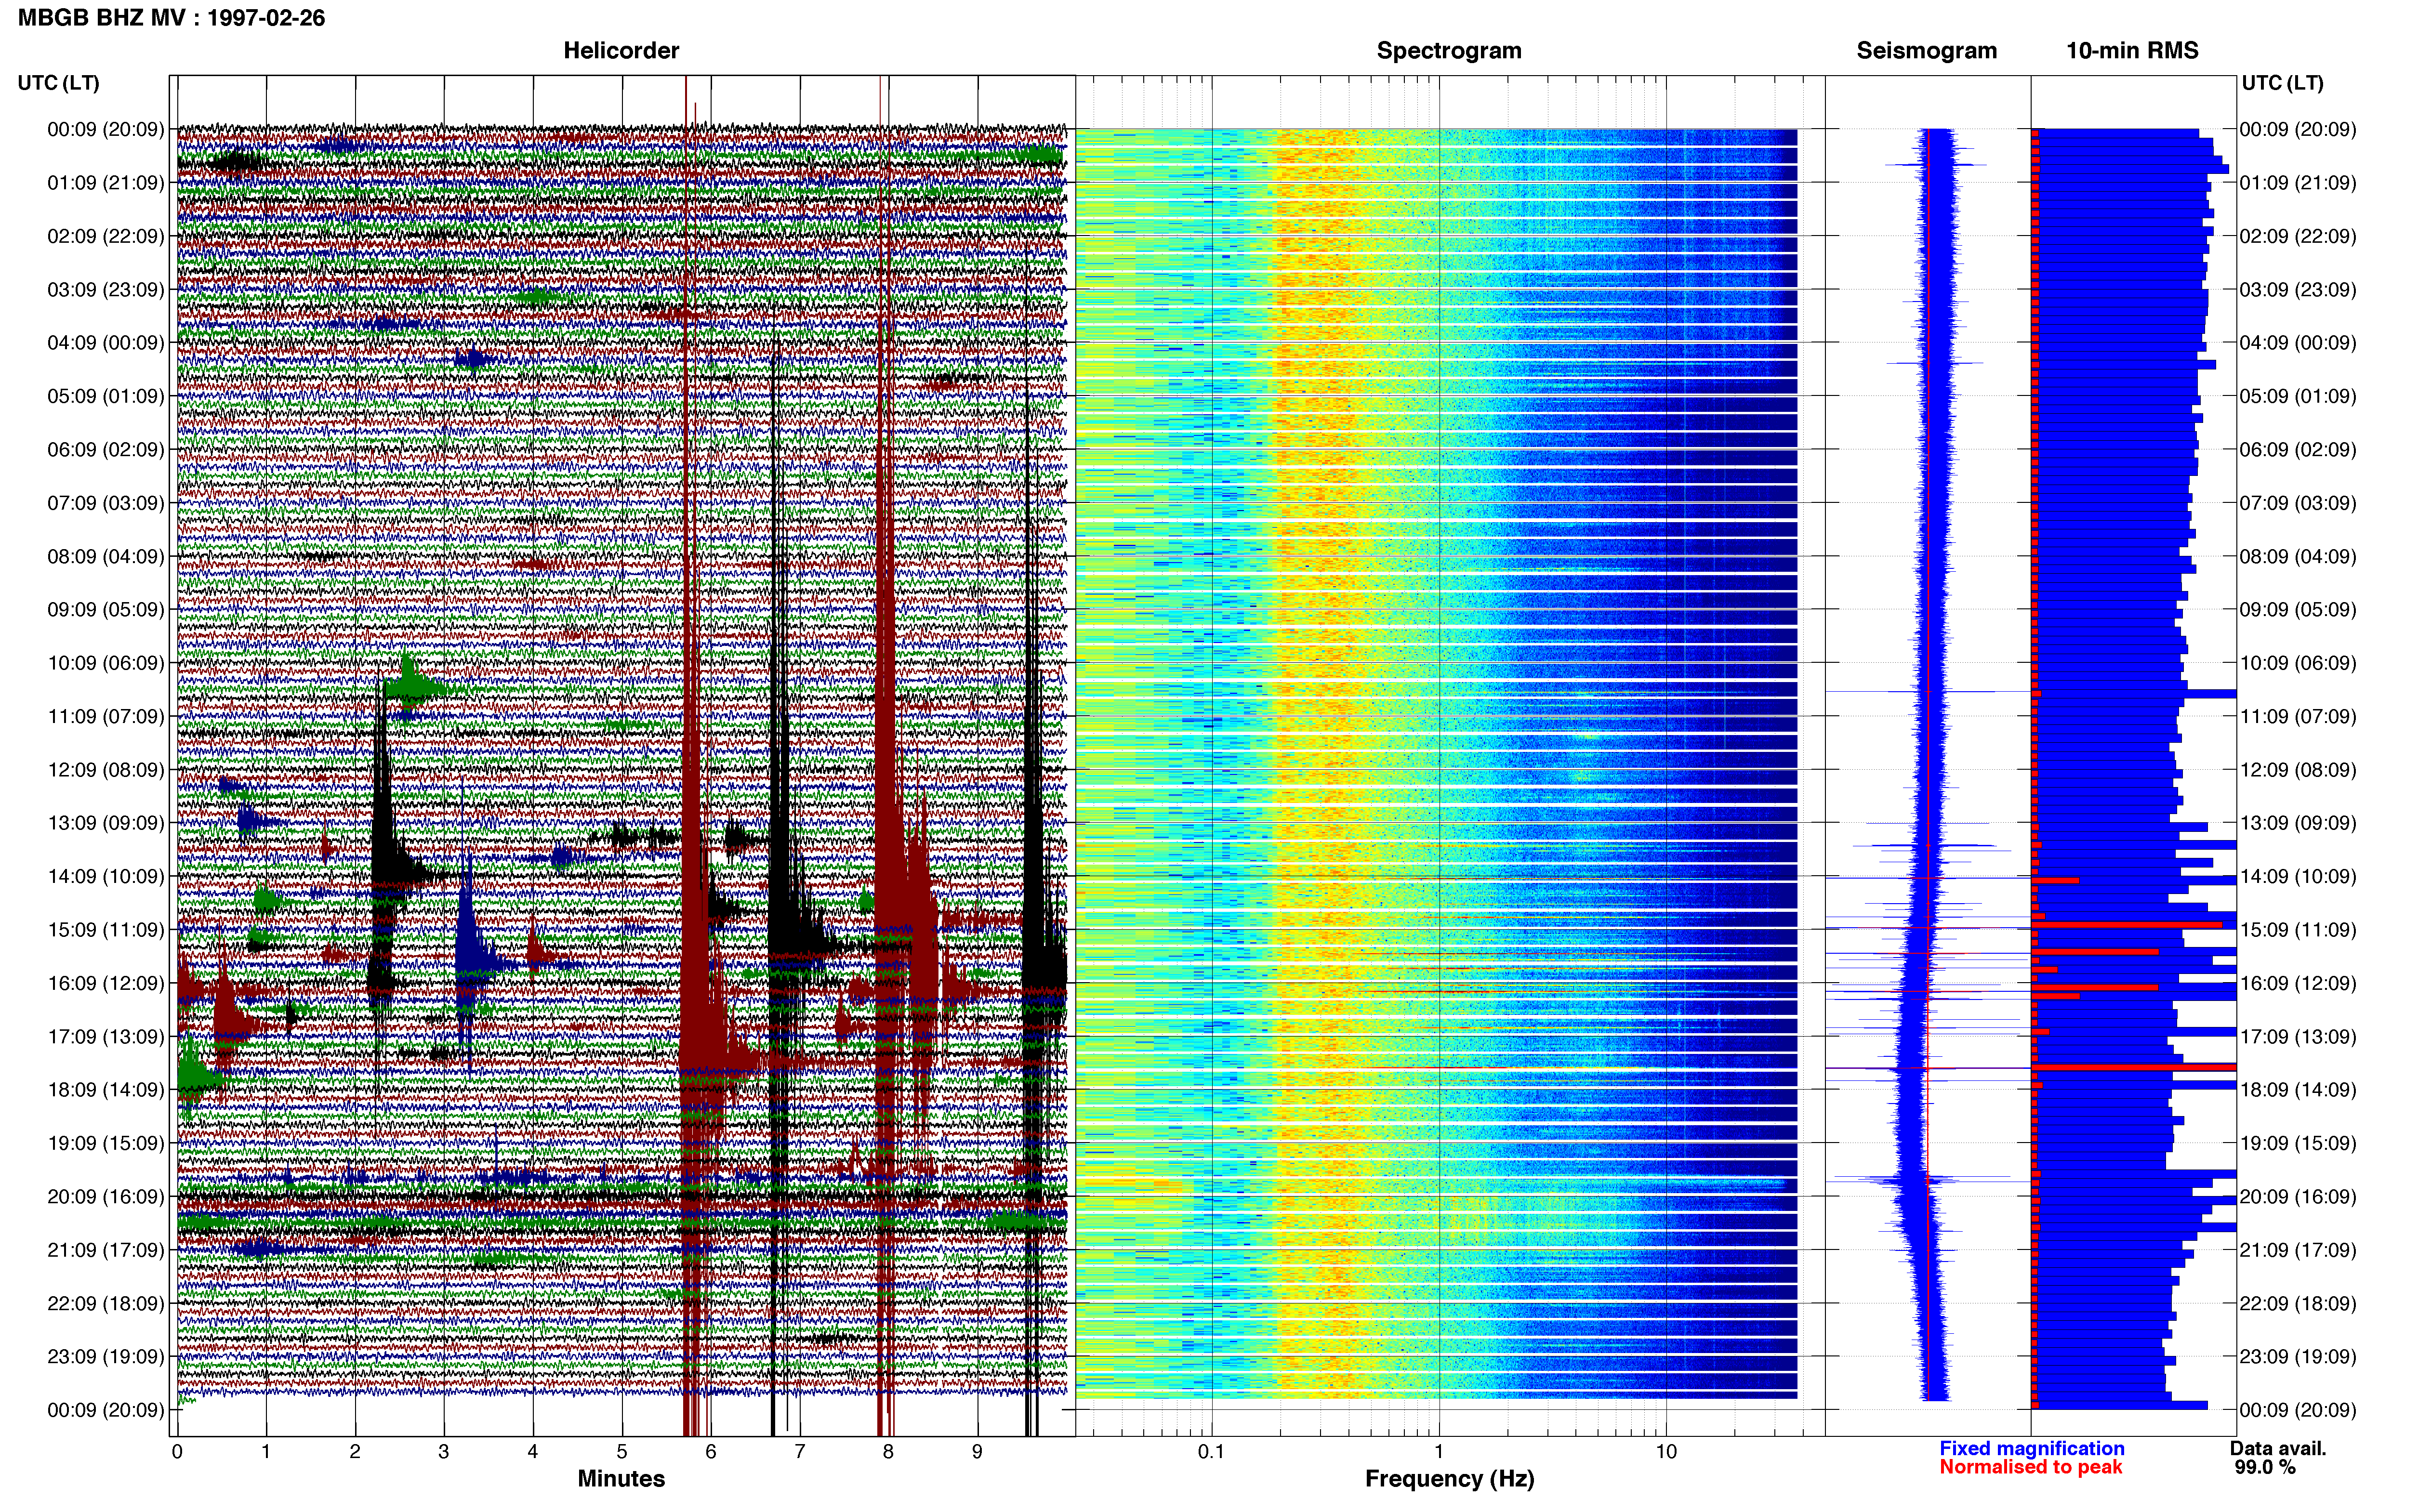
Task: Click left time label '01:09 (21:09)'
Action: click(106, 183)
